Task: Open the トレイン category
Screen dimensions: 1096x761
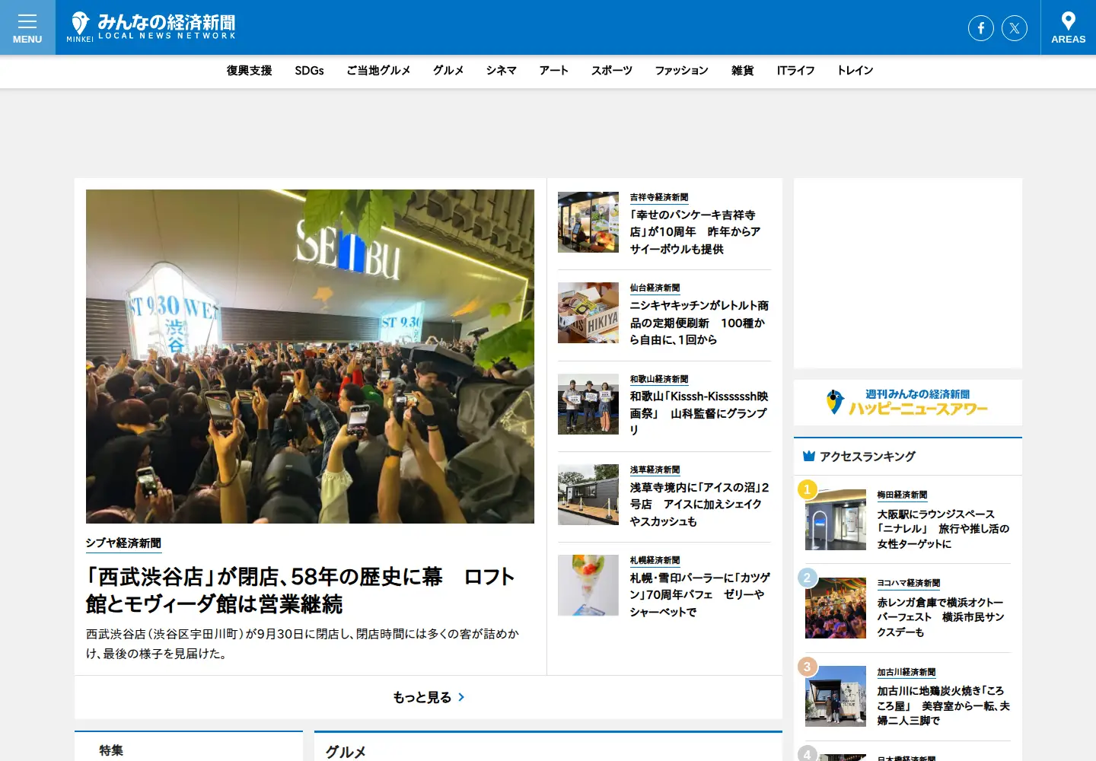Action: (855, 71)
